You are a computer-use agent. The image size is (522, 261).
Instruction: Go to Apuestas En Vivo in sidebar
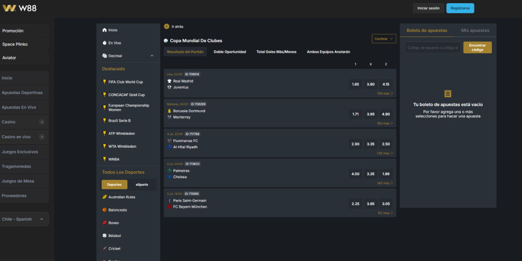pos(24,107)
